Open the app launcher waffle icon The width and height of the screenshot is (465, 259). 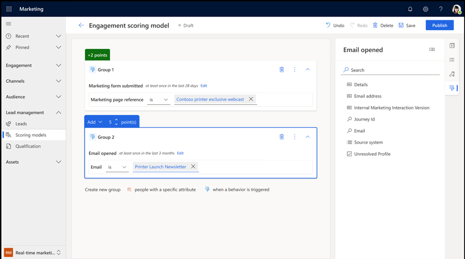coord(9,9)
